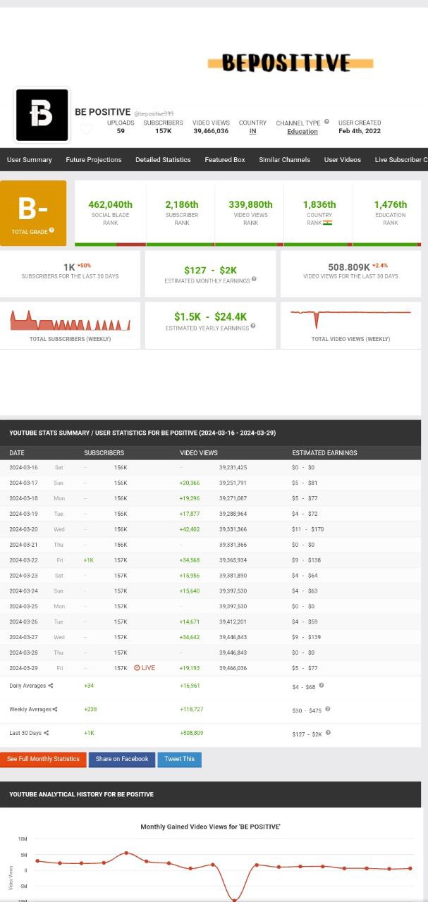Viewport: 428px width, 902px height.
Task: Click India flag icon under Country Rank
Action: coord(328,222)
